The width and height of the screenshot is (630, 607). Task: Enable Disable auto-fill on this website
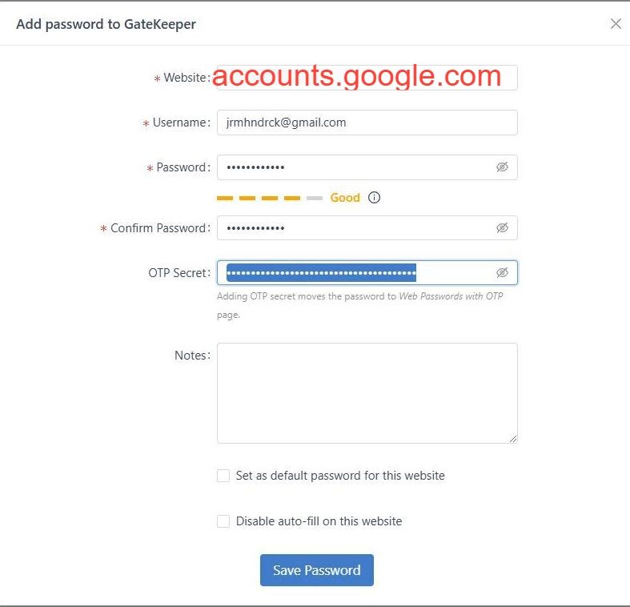223,521
